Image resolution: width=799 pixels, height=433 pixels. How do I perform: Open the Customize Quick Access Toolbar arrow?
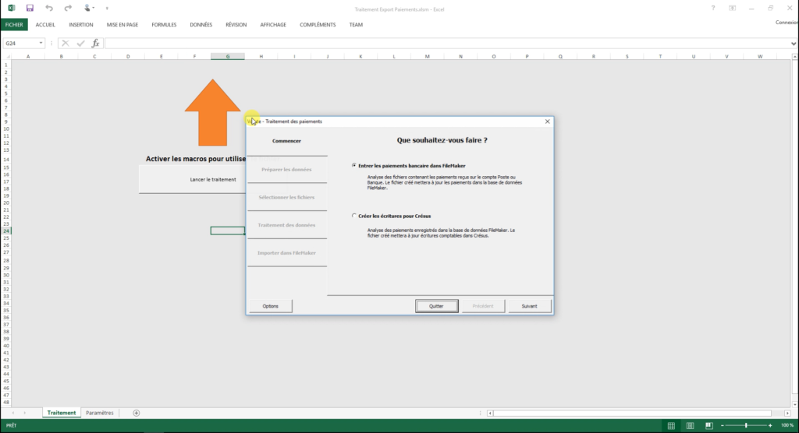[107, 9]
